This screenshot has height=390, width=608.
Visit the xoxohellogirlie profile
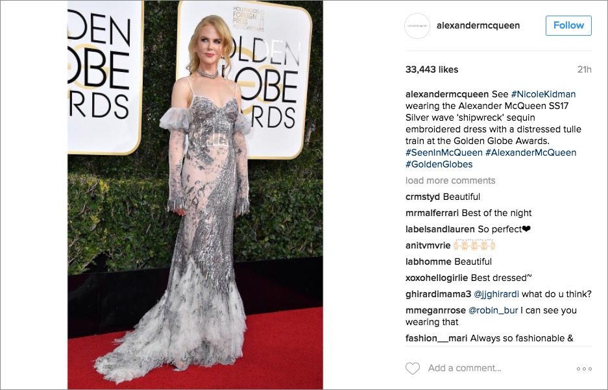point(437,278)
